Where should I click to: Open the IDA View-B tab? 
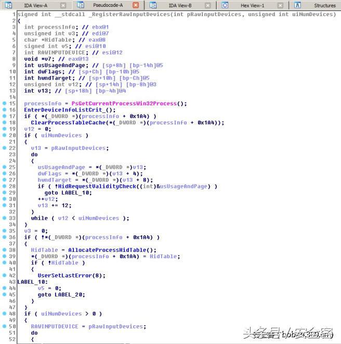(180, 5)
